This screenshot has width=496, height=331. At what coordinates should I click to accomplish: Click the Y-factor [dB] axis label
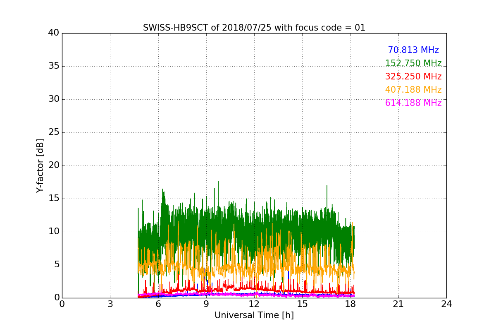[40, 165]
